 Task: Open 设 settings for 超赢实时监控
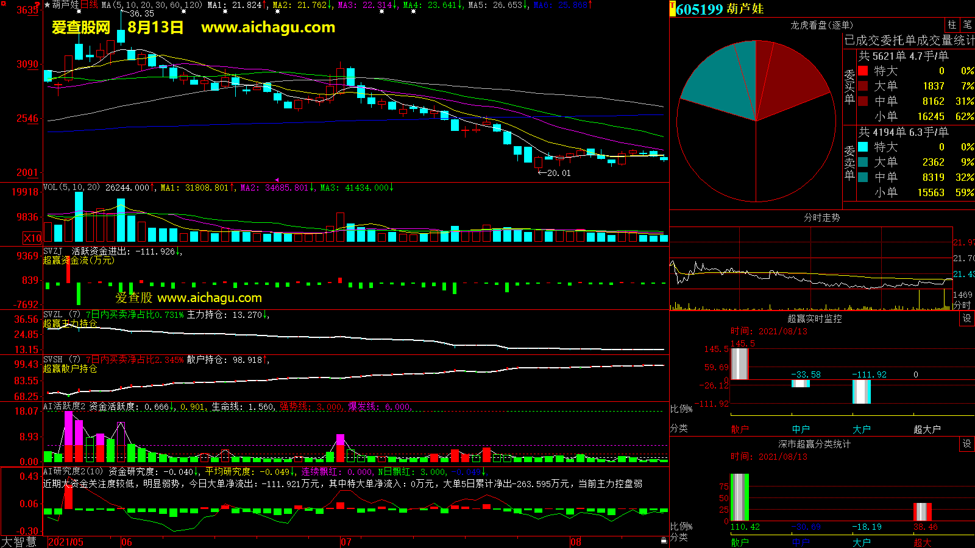966,318
